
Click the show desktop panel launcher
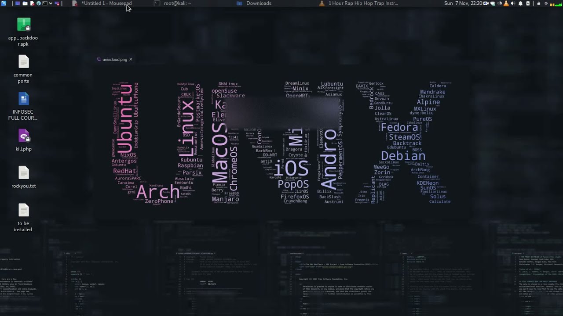(x=18, y=3)
